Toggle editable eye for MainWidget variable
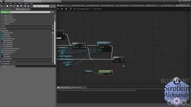This screenshot has height=107, width=191. coord(53,35)
